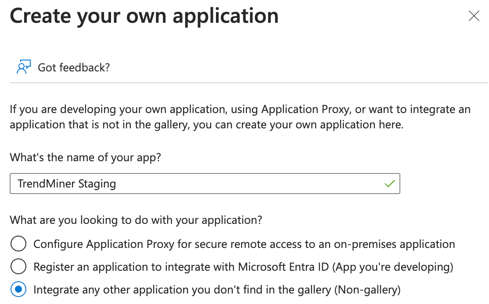Click the green validation checkmark icon
Viewport: 489px width, 304px height.
pos(389,184)
